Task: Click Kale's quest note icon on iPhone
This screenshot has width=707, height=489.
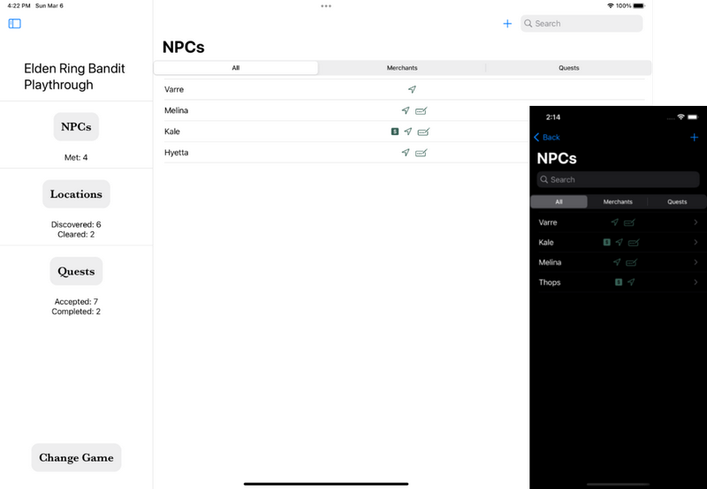Action: [x=634, y=243]
